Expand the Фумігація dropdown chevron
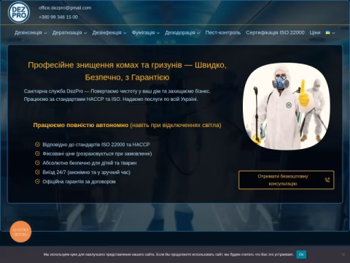Screen dimensions: 350x263 [158, 33]
